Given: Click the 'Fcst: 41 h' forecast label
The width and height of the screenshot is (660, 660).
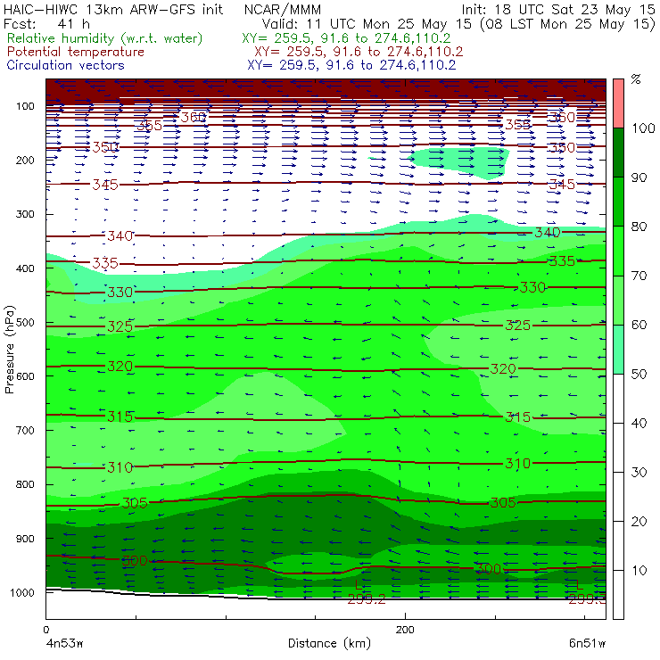Looking at the screenshot, I should click(46, 24).
